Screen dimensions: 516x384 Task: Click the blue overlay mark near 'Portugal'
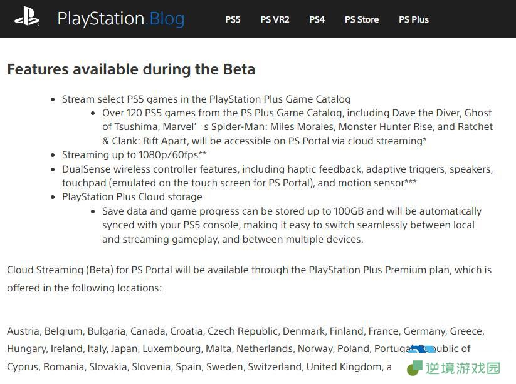tap(422, 348)
